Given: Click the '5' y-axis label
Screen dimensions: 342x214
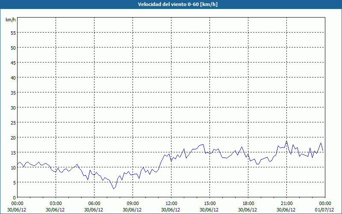Looking at the screenshot, I should click(x=15, y=183).
